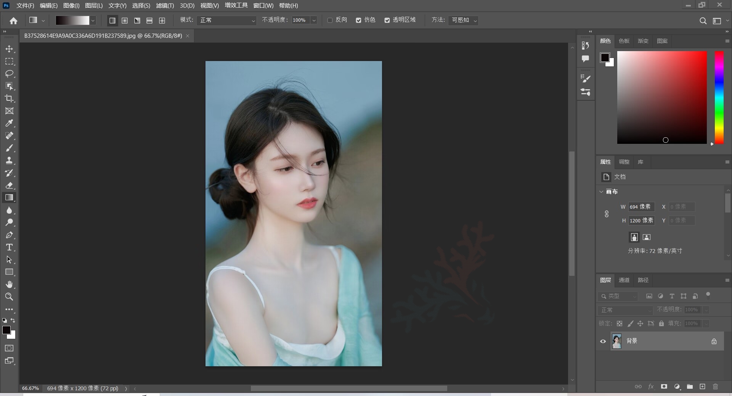Select the Zoom tool
Viewport: 732px width, 396px height.
coord(9,297)
